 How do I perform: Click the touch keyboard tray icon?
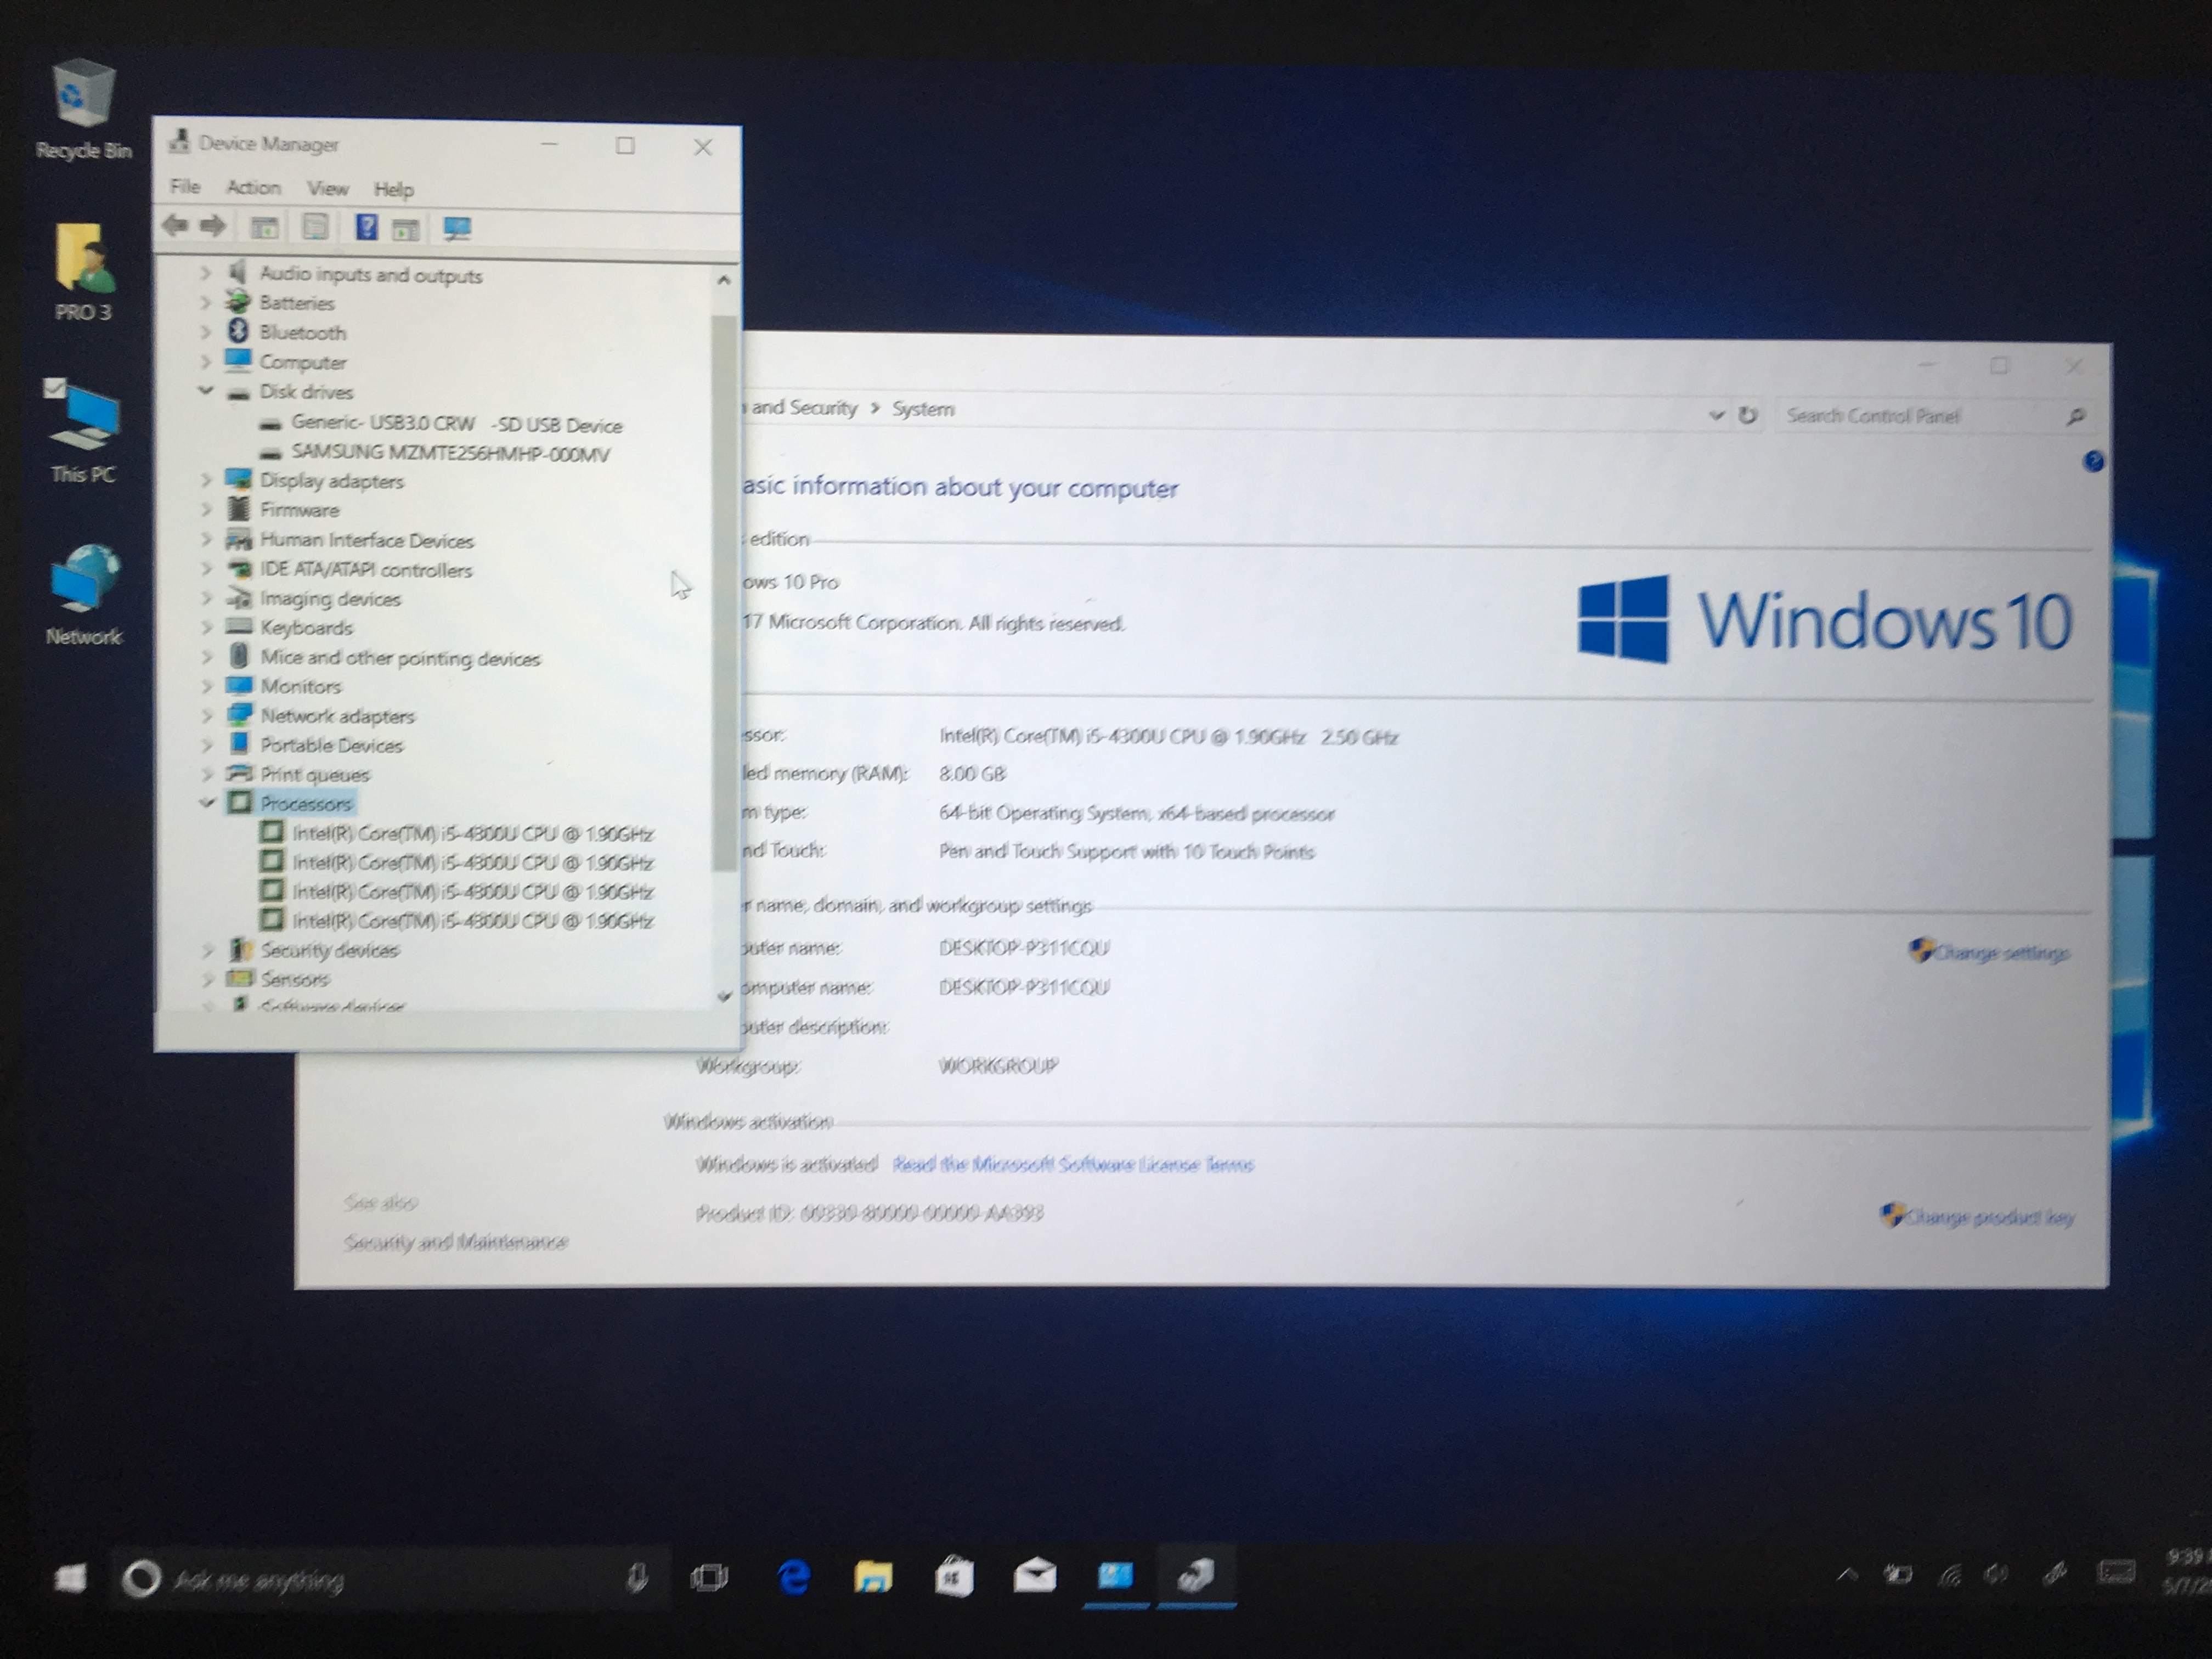(2116, 1574)
